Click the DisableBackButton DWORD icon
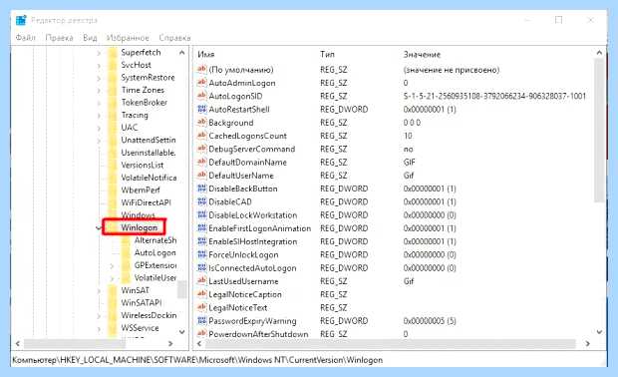 tap(201, 188)
